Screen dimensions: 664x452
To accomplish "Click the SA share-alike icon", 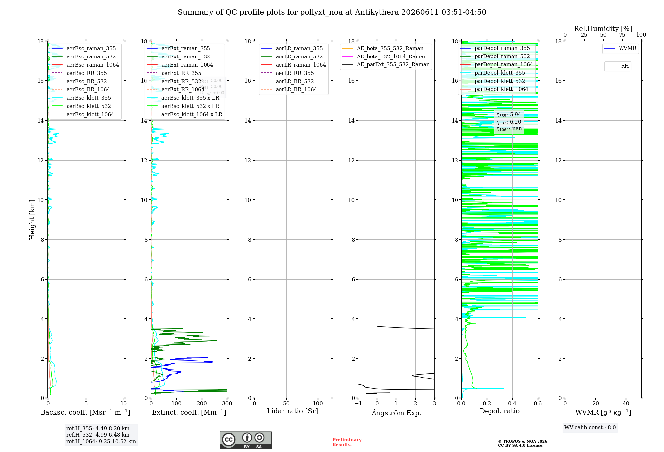I will tap(259, 437).
